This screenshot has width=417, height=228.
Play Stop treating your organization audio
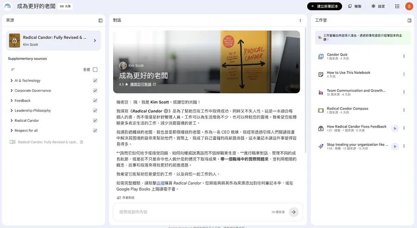tap(395, 147)
